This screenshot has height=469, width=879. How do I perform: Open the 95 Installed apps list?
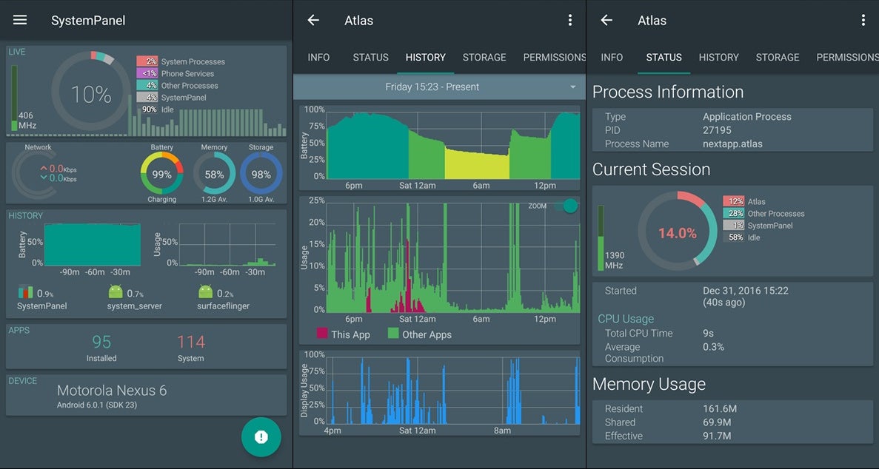pos(101,348)
